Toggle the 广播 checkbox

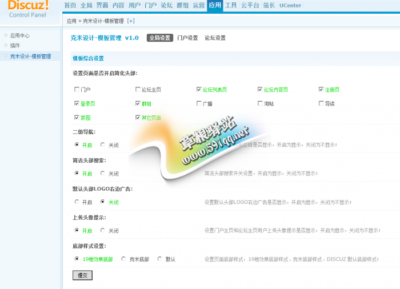pyautogui.click(x=199, y=104)
